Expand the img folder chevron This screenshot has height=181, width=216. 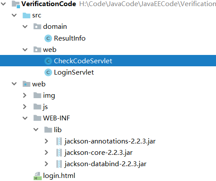[x=25, y=96]
